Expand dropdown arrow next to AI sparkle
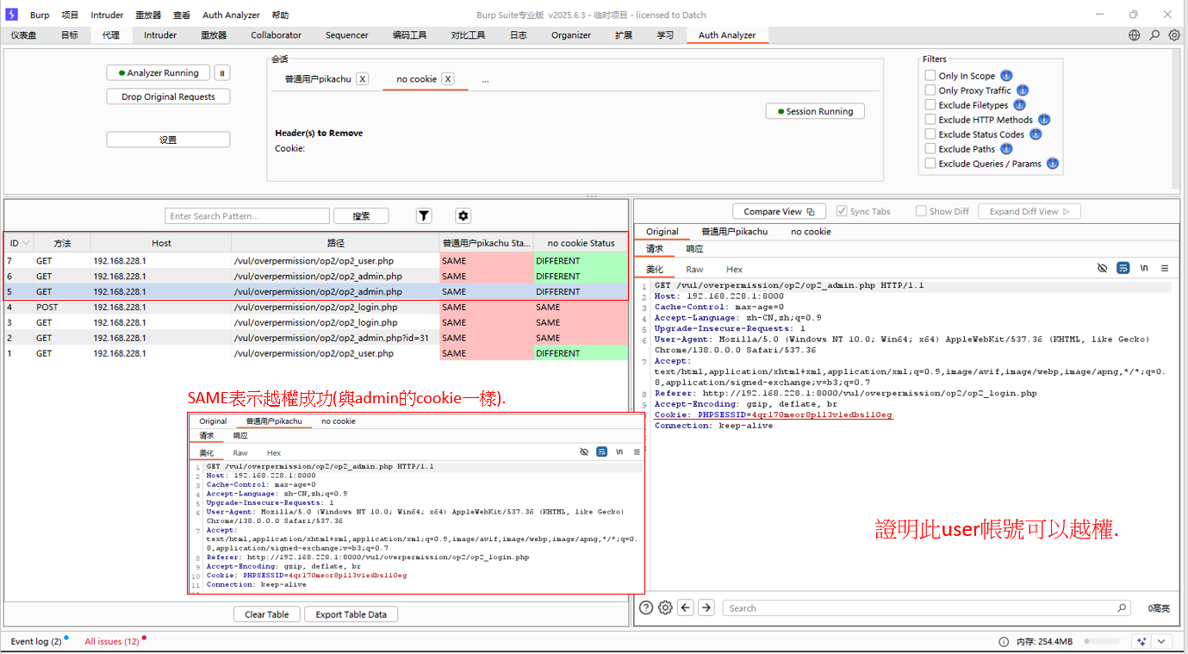Screen dimensions: 1188x654 1162,641
